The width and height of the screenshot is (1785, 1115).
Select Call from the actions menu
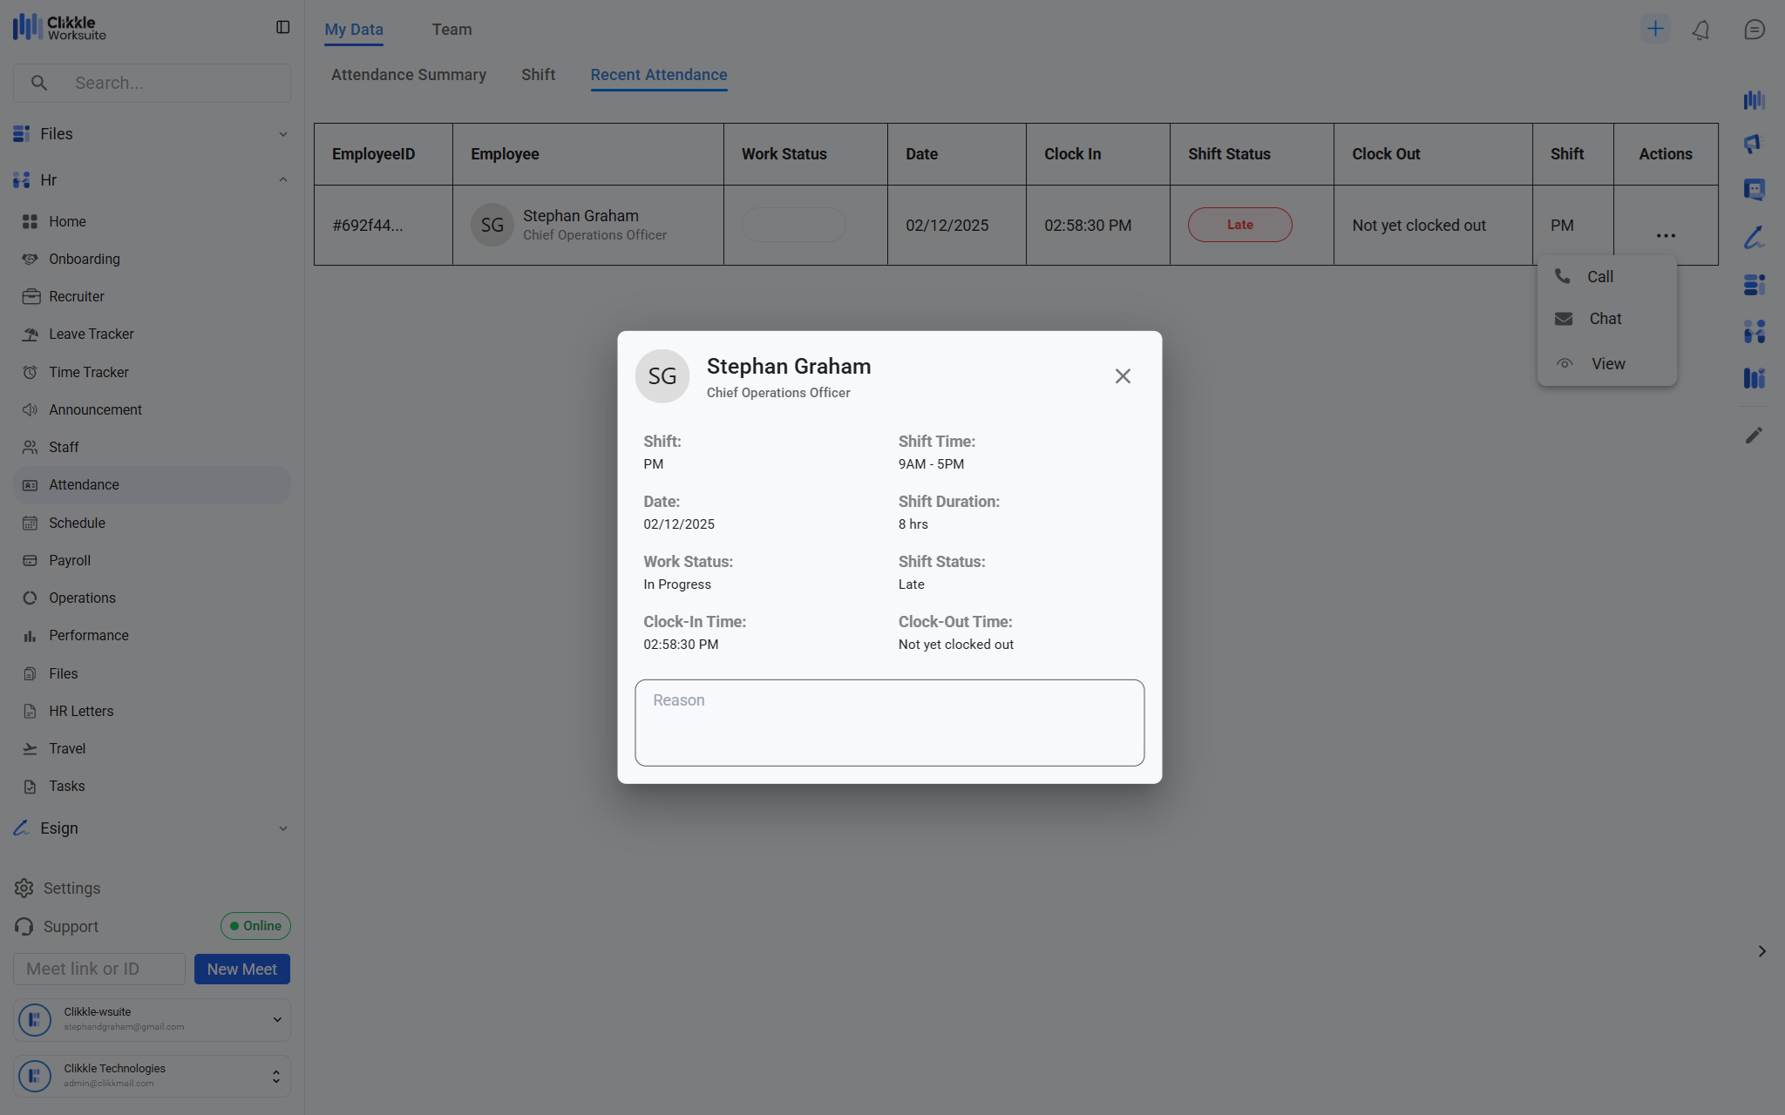point(1599,277)
